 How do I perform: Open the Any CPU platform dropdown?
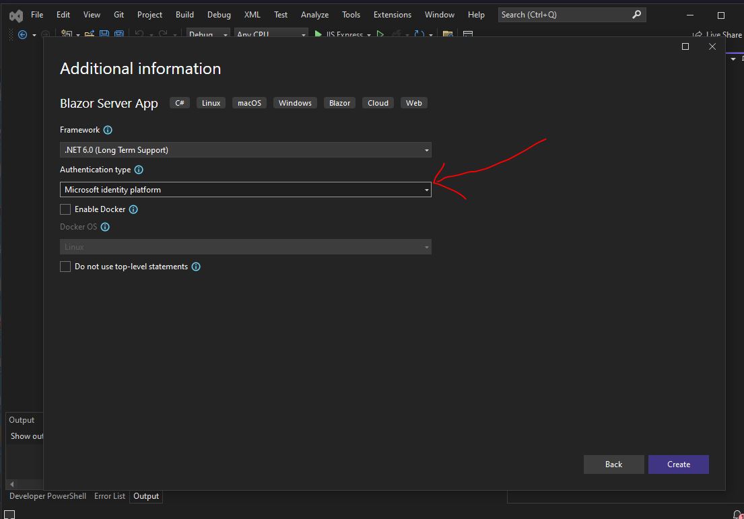pos(271,34)
